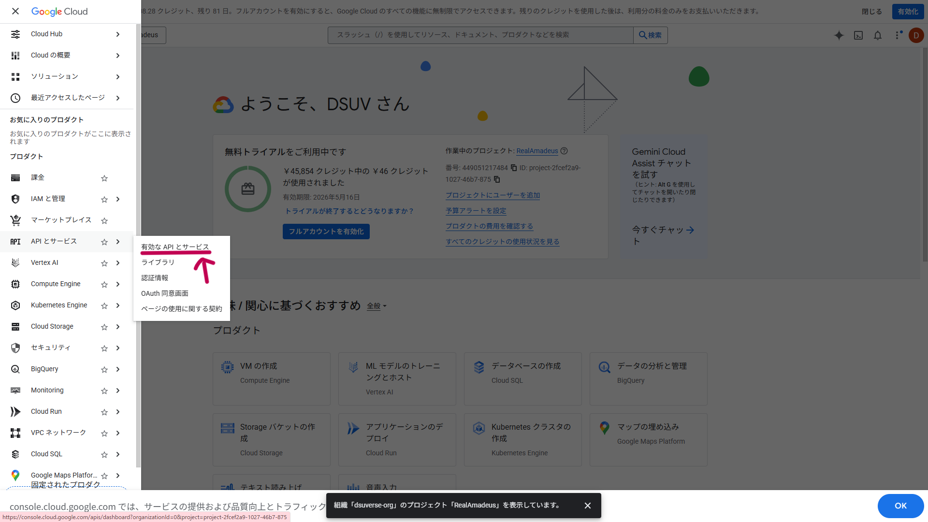Pin 課金 with the star toggle
This screenshot has height=522, width=928.
click(x=104, y=178)
